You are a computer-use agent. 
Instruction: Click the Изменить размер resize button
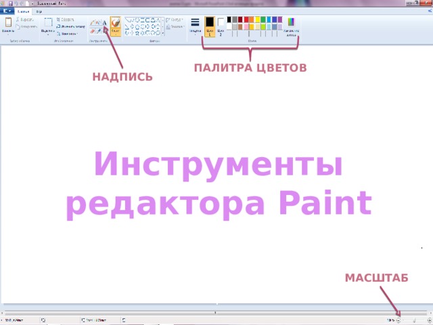pos(70,26)
